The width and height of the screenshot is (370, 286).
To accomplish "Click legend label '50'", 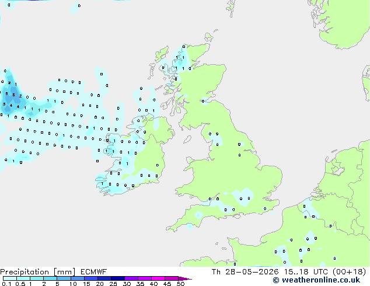I will (x=180, y=284).
